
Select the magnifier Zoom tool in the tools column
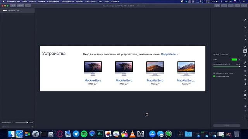tap(245, 118)
